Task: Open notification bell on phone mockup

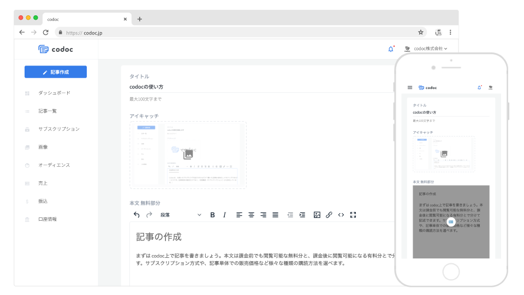Action: [479, 87]
